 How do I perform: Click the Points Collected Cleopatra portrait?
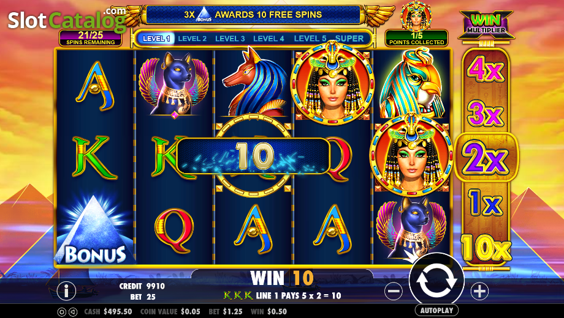(416, 16)
